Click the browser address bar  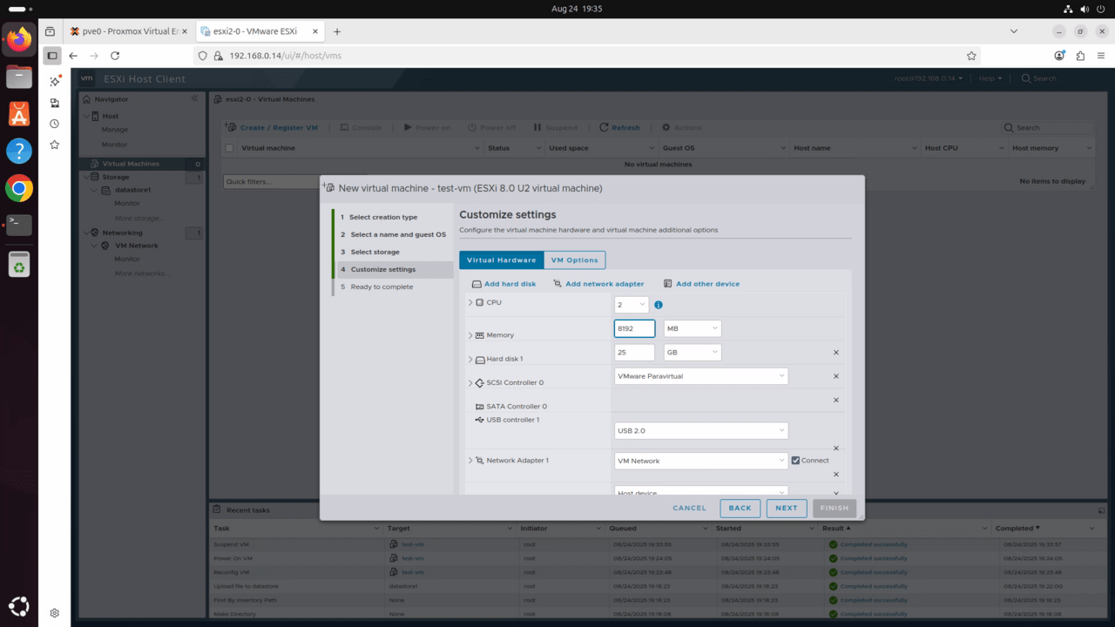click(588, 56)
